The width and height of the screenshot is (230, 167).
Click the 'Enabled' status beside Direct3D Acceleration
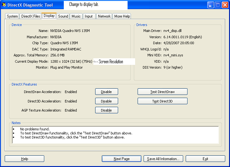(x=71, y=101)
